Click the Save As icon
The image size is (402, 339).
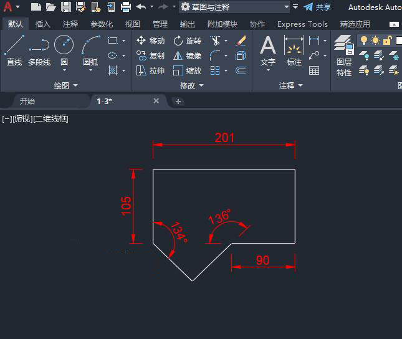(81, 7)
